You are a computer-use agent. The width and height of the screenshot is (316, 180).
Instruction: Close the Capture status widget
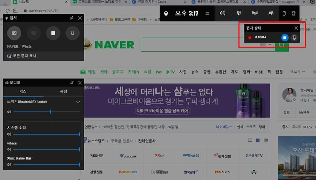click(296, 28)
